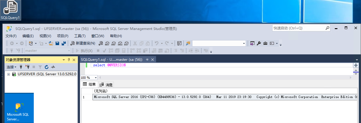This screenshot has width=361, height=123.
Task: Click 执行(X) to execute the query
Action: point(84,51)
